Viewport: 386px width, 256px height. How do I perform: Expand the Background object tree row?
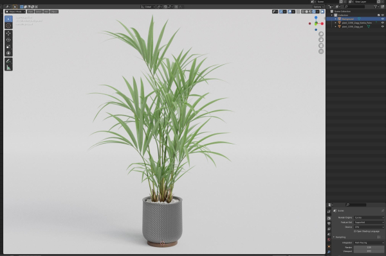[x=336, y=19]
